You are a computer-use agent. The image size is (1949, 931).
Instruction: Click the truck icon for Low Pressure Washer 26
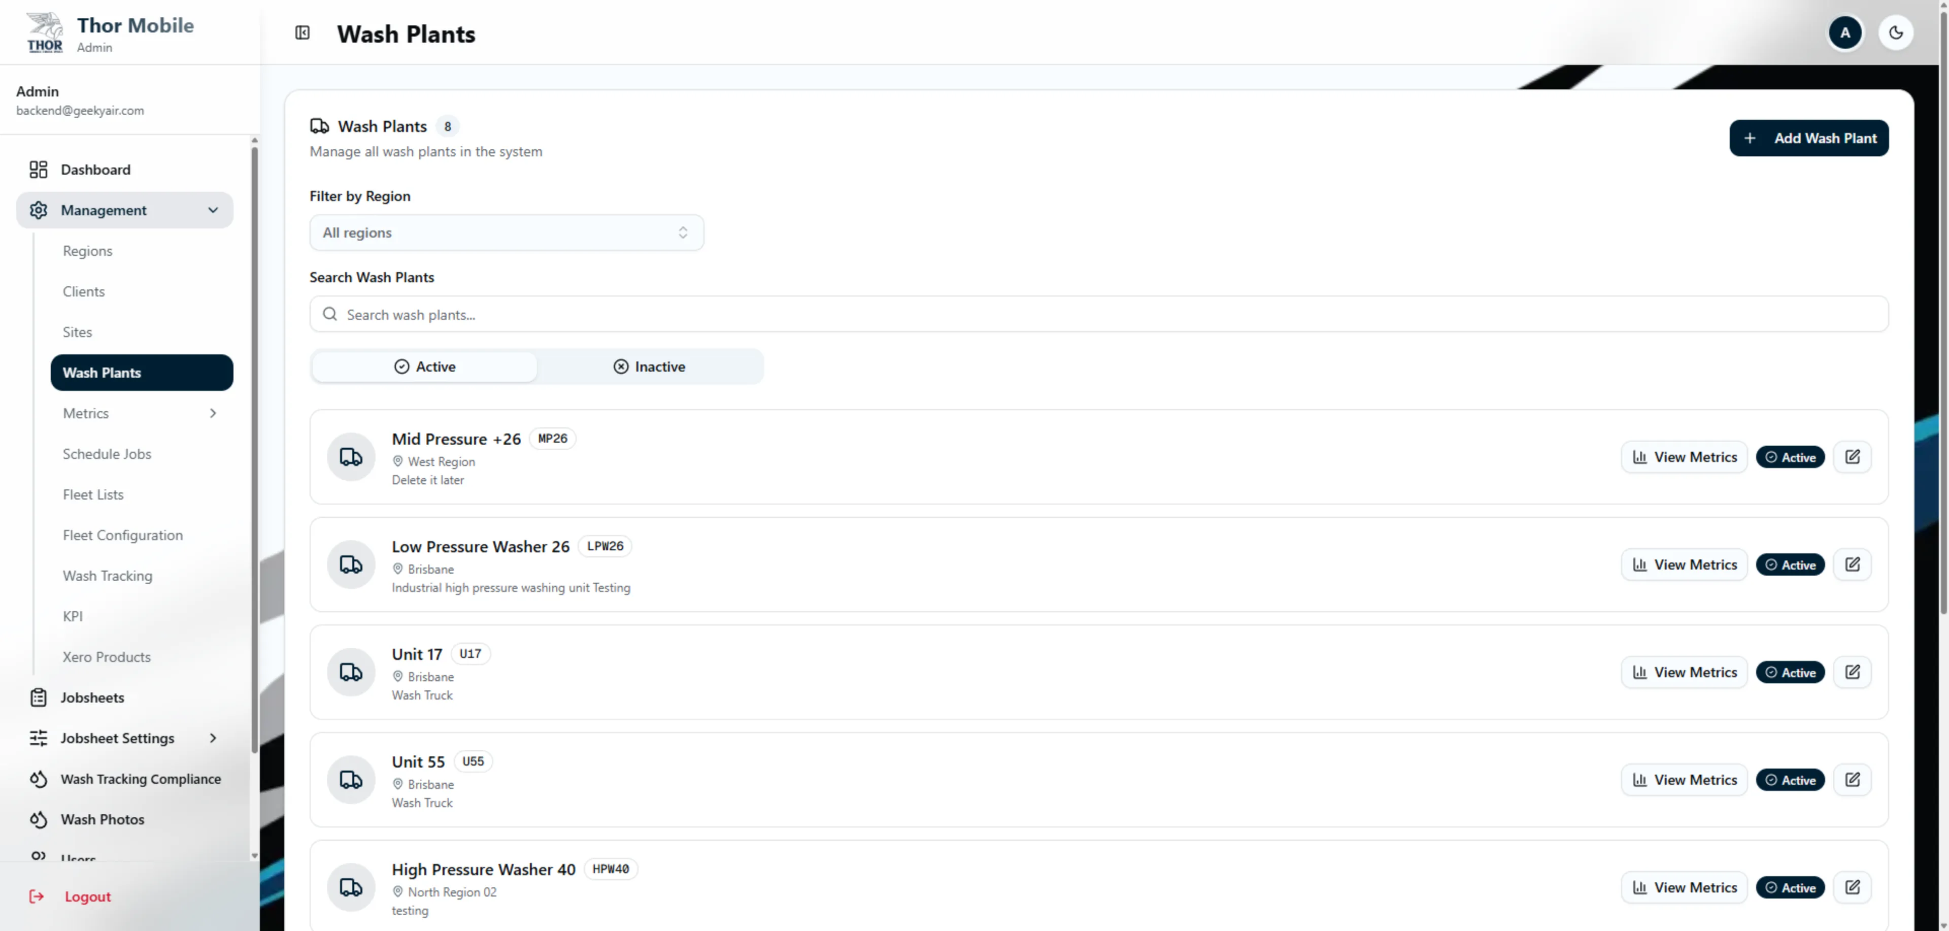click(351, 564)
